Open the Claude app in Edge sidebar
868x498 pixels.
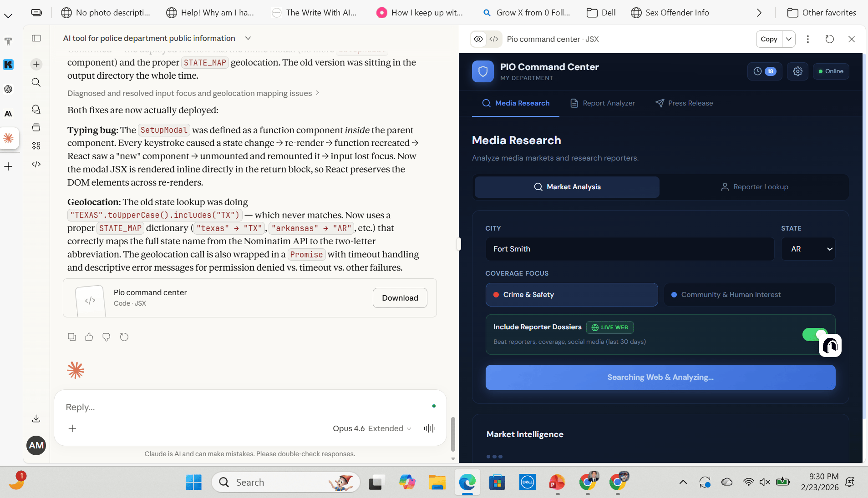tap(9, 138)
